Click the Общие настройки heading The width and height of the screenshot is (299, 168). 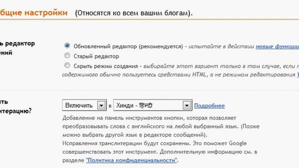(x=34, y=13)
